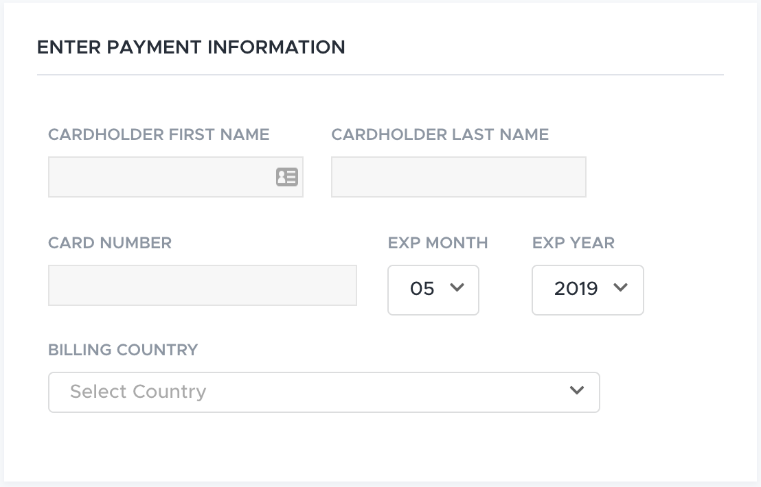Click the Cardholder First Name label
The width and height of the screenshot is (761, 487).
159,134
